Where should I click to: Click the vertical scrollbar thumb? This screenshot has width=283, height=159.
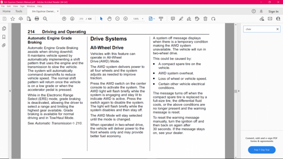pos(236,91)
